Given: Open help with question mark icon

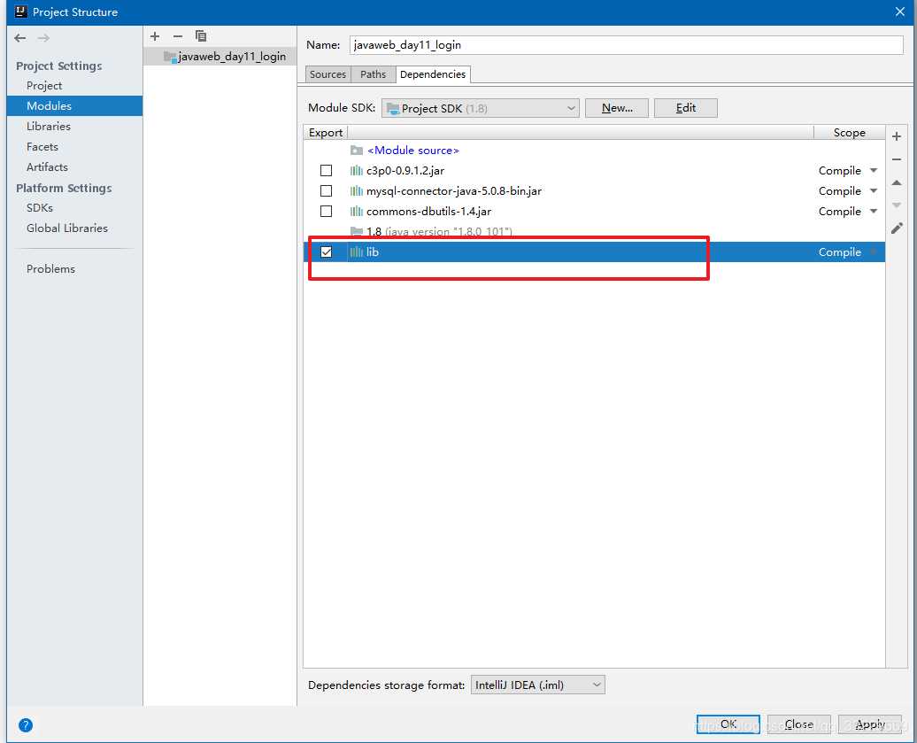Looking at the screenshot, I should [x=25, y=725].
